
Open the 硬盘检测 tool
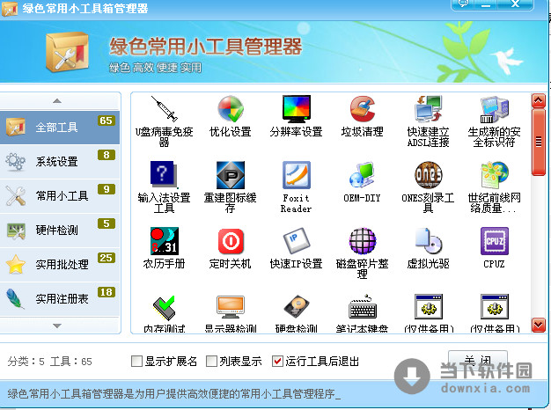(297, 312)
